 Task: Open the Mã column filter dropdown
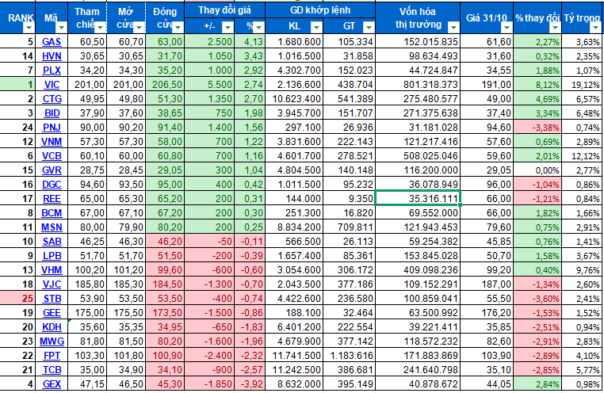pos(62,27)
